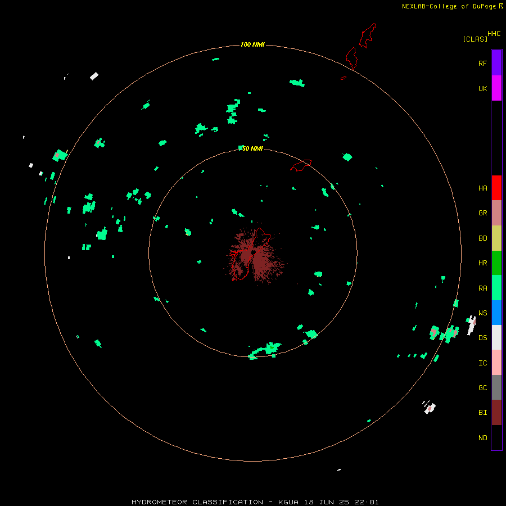Select the GR pink-brown legend swatch
Screen dimensions: 506x506
(496, 213)
